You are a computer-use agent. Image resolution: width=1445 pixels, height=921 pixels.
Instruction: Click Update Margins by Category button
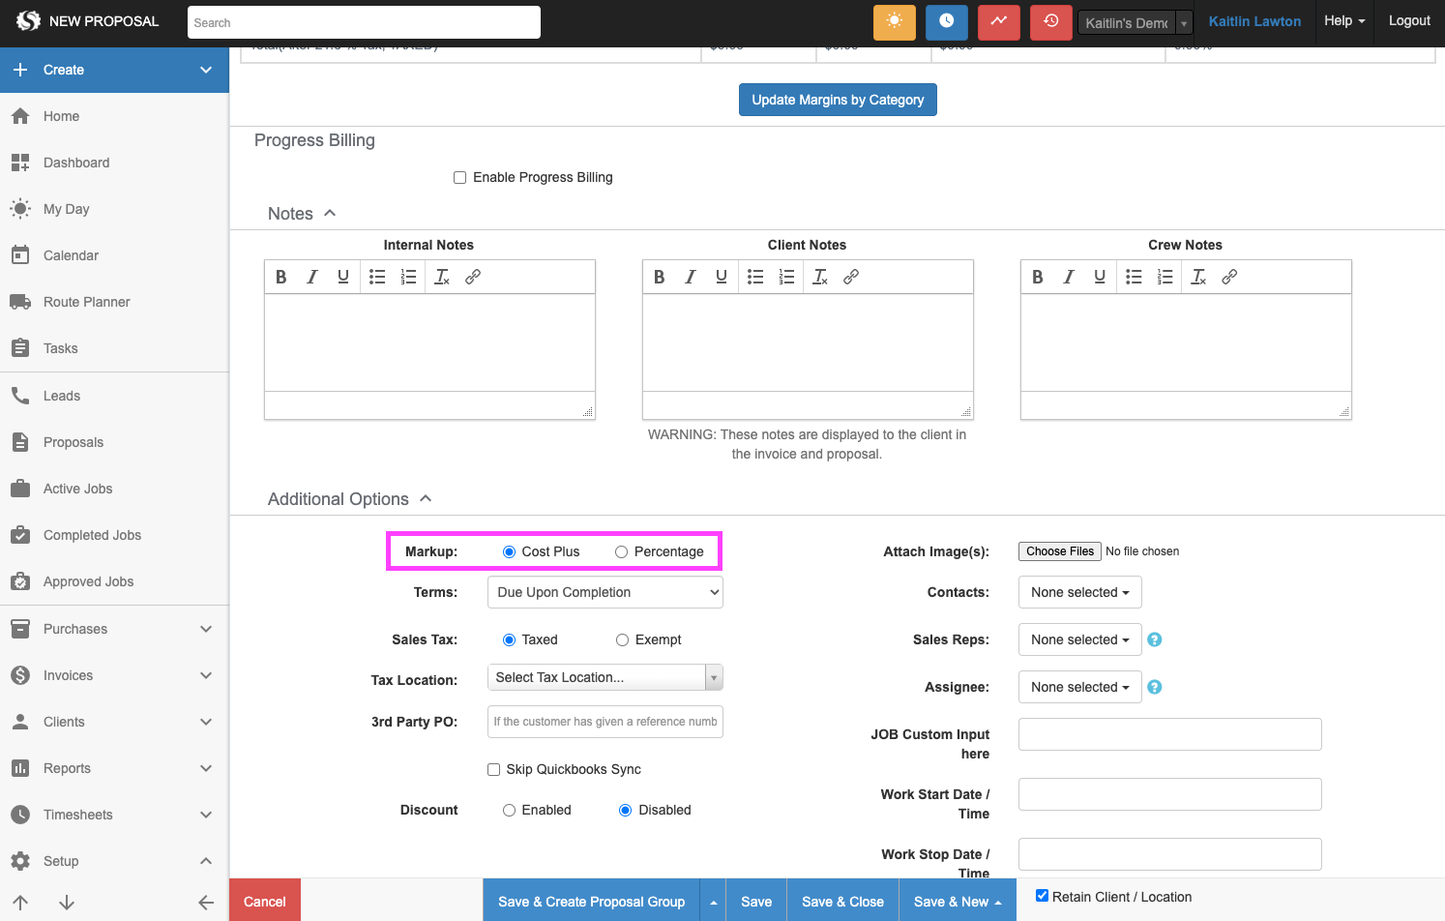[838, 100]
